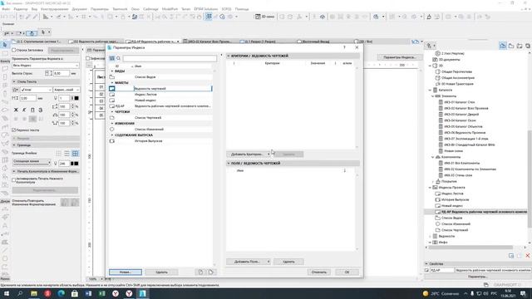Click the help question mark in the dialog

[x=344, y=47]
